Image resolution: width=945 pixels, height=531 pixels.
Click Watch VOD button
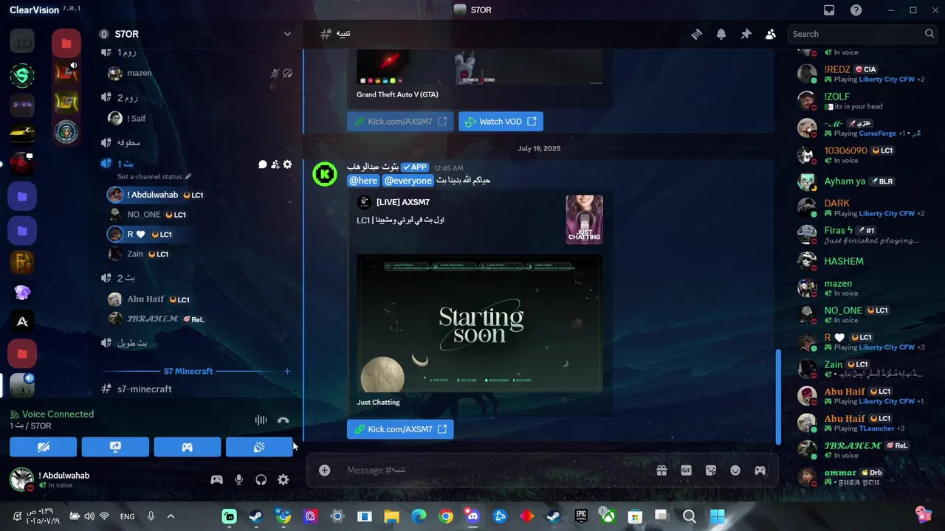pos(501,122)
